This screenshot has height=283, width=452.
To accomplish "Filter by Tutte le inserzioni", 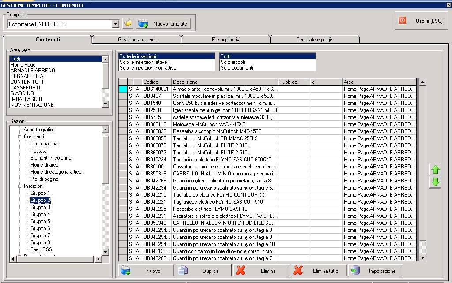I will click(166, 56).
